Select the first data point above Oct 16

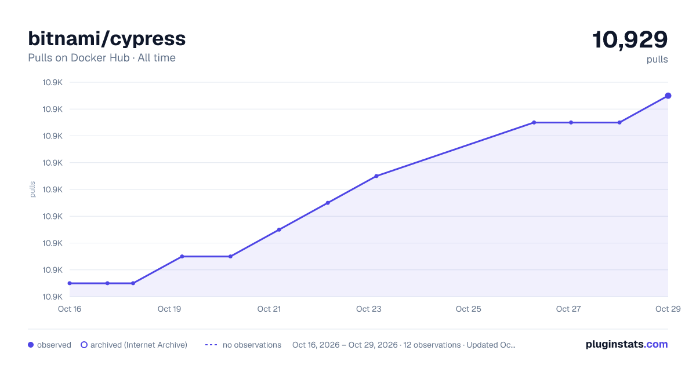click(70, 283)
